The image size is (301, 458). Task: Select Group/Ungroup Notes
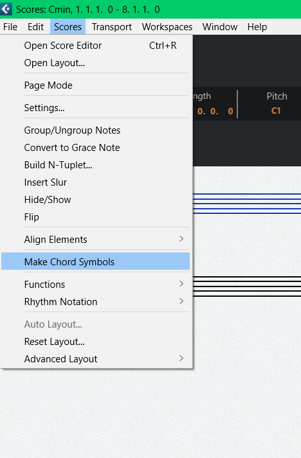95,130
